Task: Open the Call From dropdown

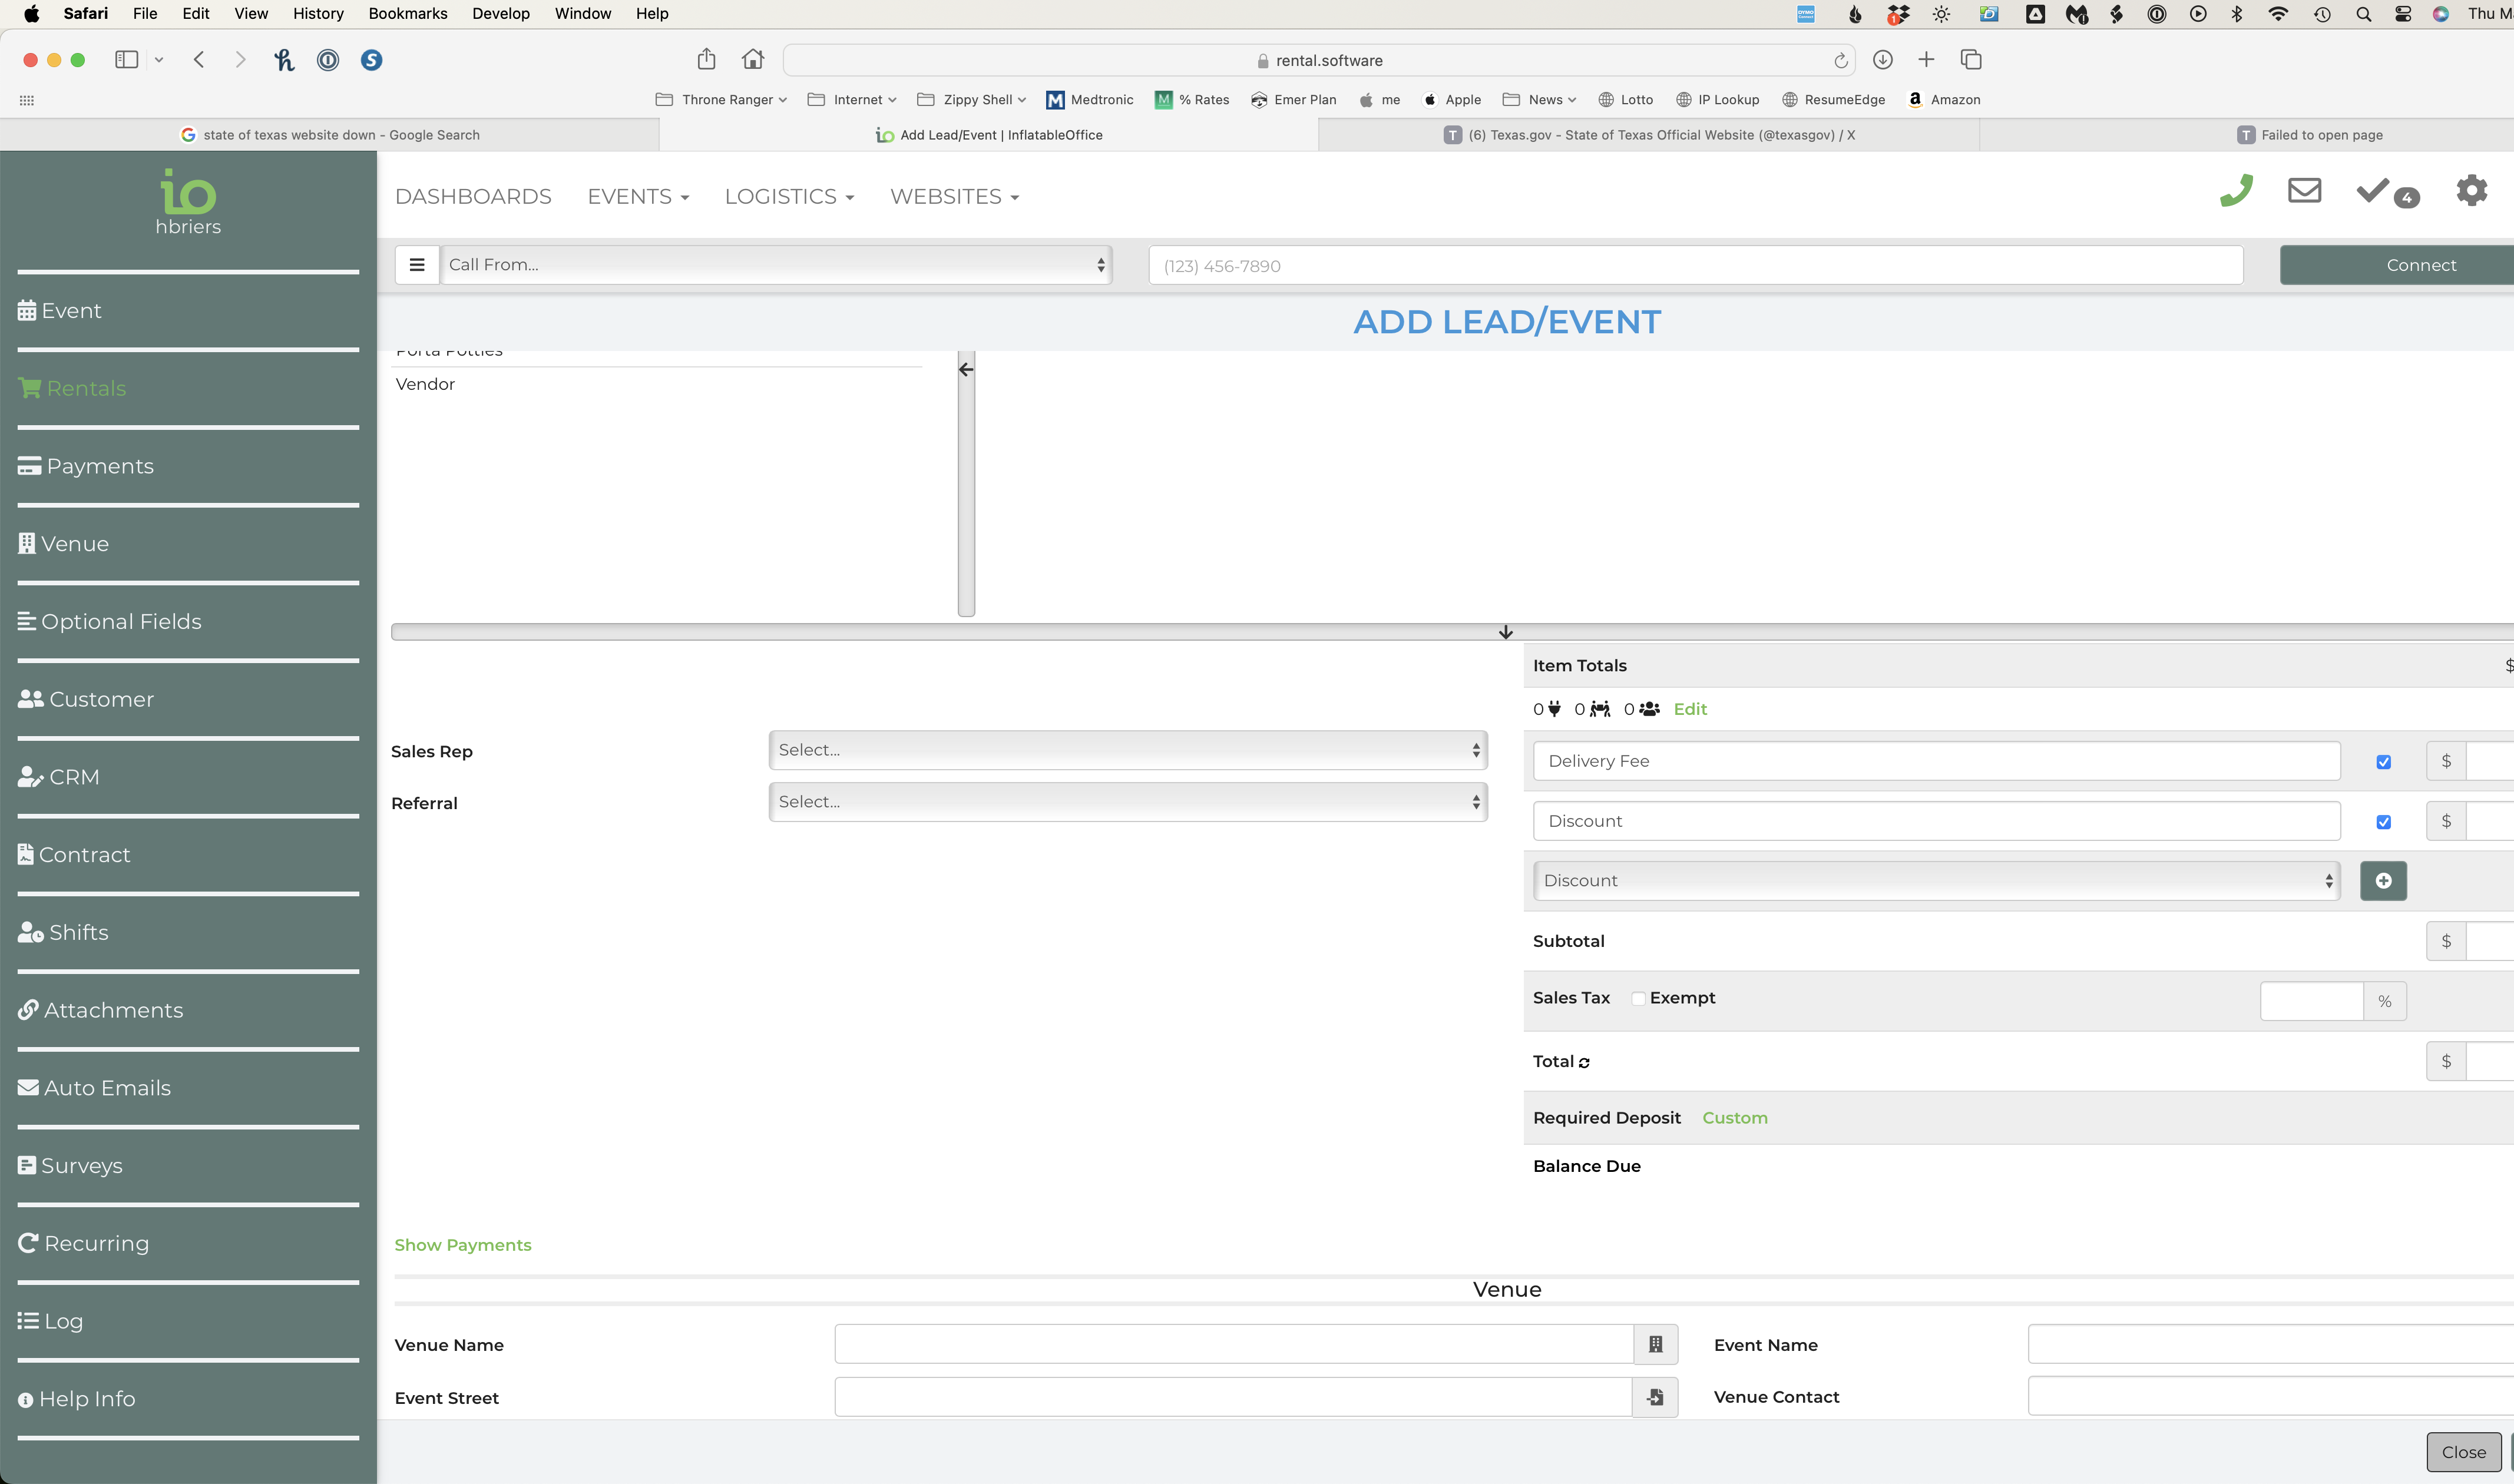Action: (x=777, y=265)
